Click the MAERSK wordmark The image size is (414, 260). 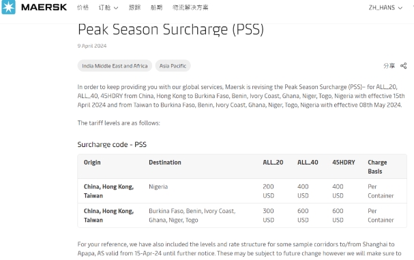tap(44, 7)
